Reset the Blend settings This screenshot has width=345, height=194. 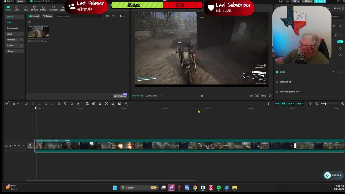334,72
